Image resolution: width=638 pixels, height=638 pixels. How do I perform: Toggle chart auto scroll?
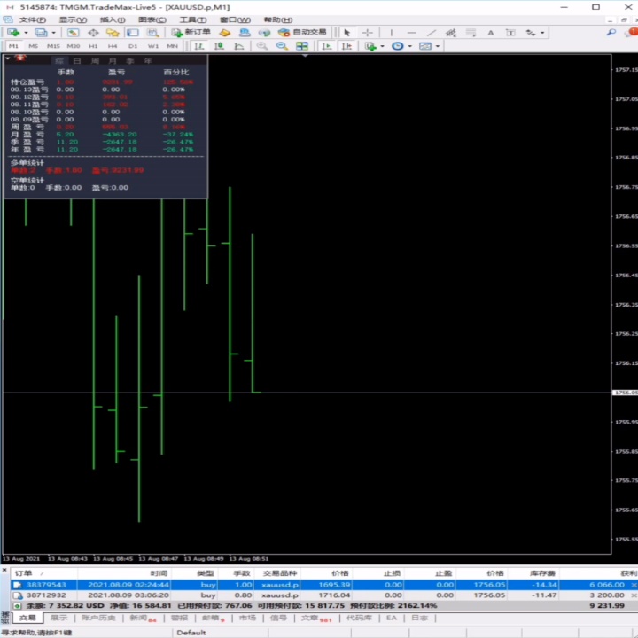[327, 46]
